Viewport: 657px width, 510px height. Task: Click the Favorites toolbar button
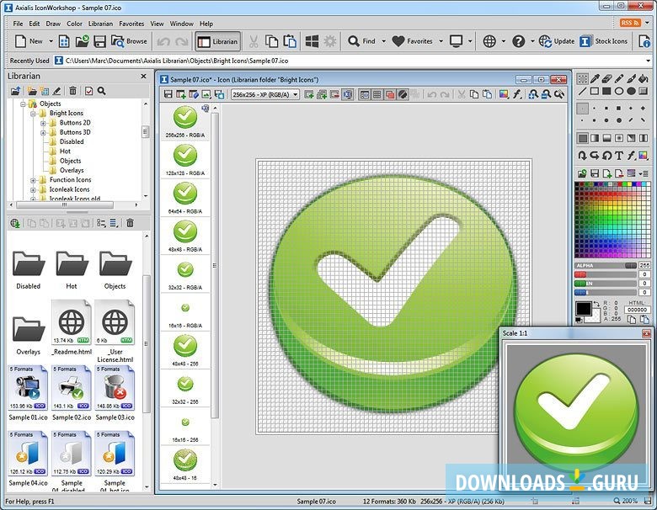pyautogui.click(x=413, y=41)
